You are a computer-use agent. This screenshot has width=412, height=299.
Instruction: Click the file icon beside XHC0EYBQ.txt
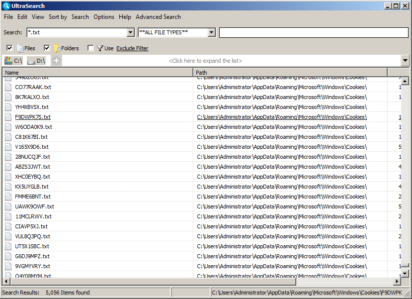tap(8, 177)
